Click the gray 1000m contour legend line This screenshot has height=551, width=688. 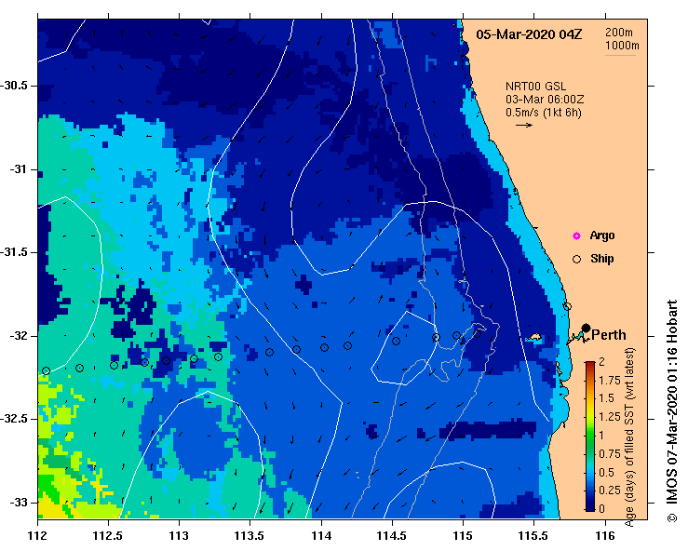tap(621, 55)
